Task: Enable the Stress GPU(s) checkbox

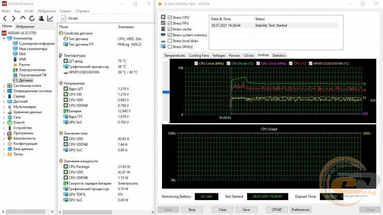Action: 170,47
